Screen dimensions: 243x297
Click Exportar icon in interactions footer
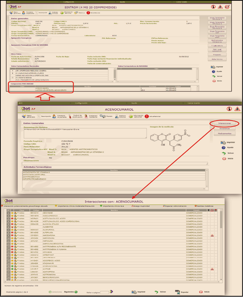click(177, 291)
